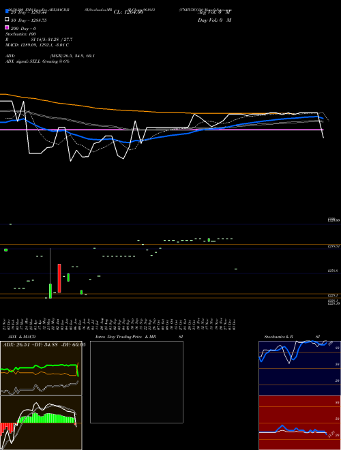
Task: Click the large red candlestick in price chart
Action: pos(59,278)
